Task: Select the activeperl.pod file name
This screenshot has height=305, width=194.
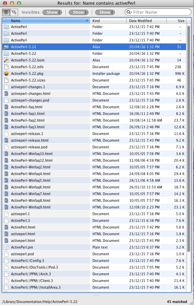Action: [x=22, y=254]
